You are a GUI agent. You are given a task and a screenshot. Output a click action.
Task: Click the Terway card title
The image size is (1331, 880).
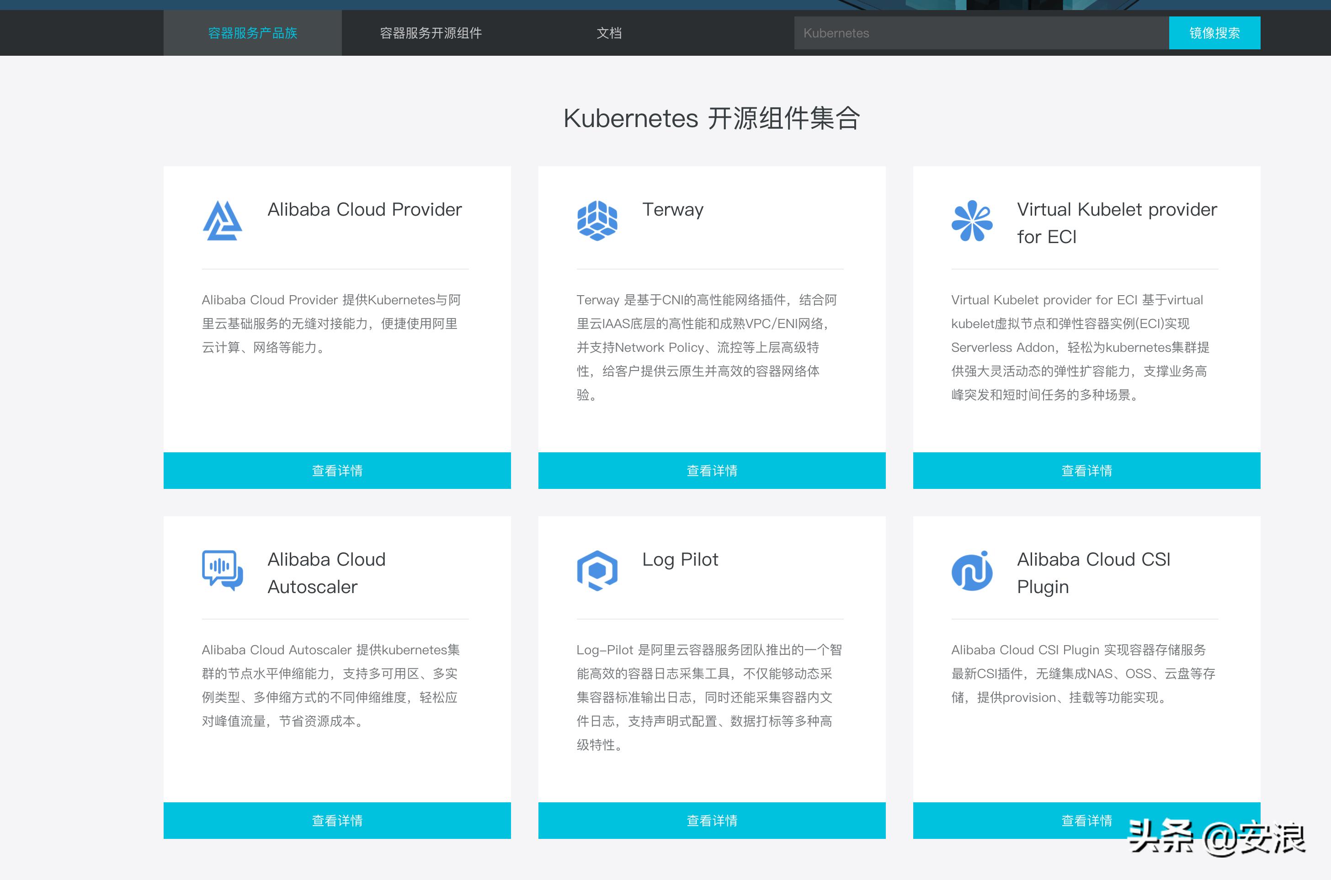672,209
